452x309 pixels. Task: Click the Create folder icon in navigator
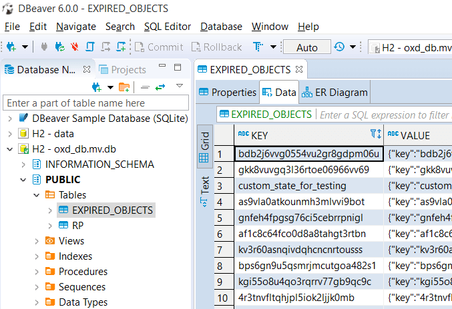pyautogui.click(x=124, y=87)
